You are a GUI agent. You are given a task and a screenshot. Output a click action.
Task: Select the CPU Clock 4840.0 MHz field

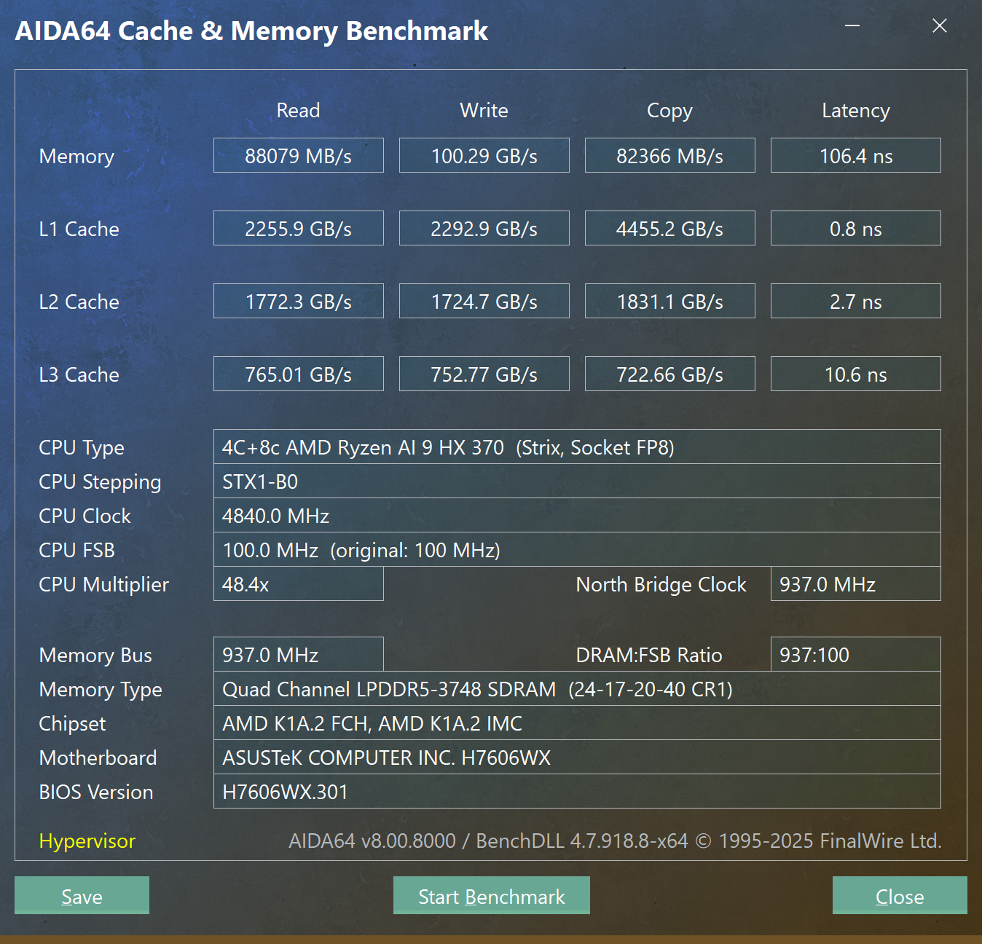(577, 515)
